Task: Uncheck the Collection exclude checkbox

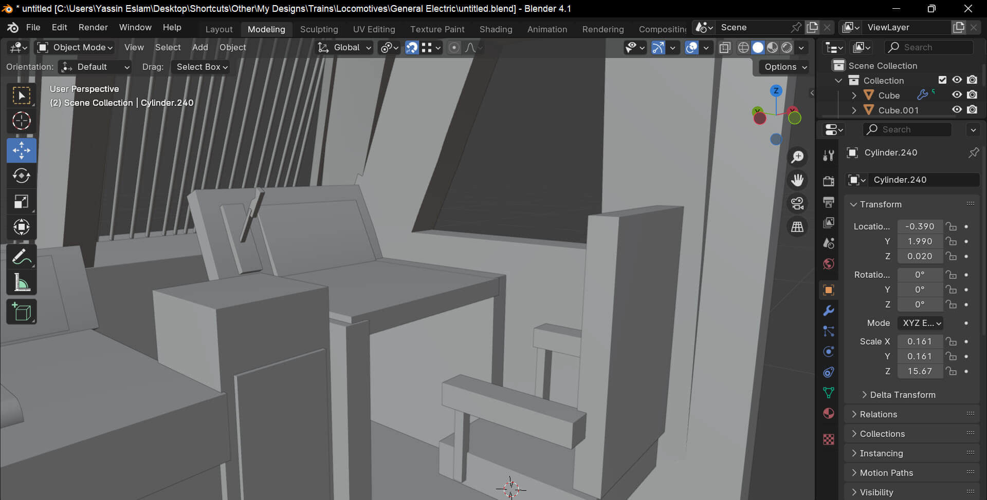Action: pyautogui.click(x=942, y=80)
